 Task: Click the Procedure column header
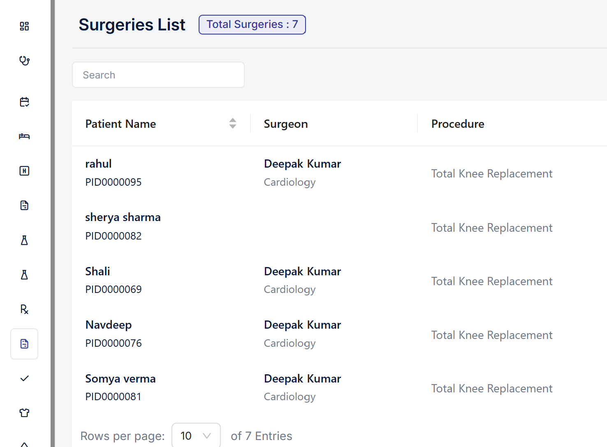pyautogui.click(x=458, y=124)
